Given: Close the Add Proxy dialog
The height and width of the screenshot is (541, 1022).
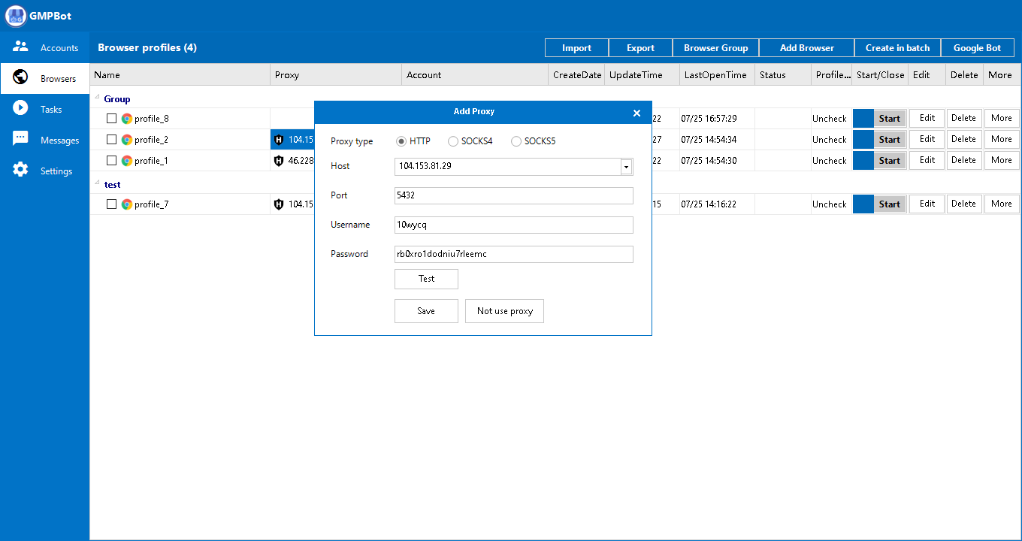Looking at the screenshot, I should coord(636,113).
